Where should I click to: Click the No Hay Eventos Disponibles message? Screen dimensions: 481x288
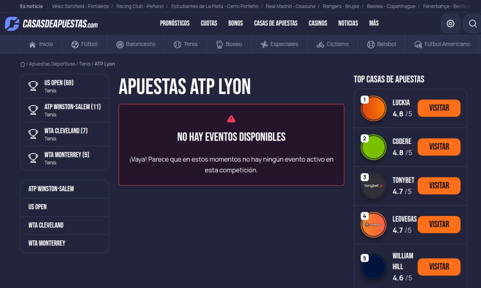(231, 137)
